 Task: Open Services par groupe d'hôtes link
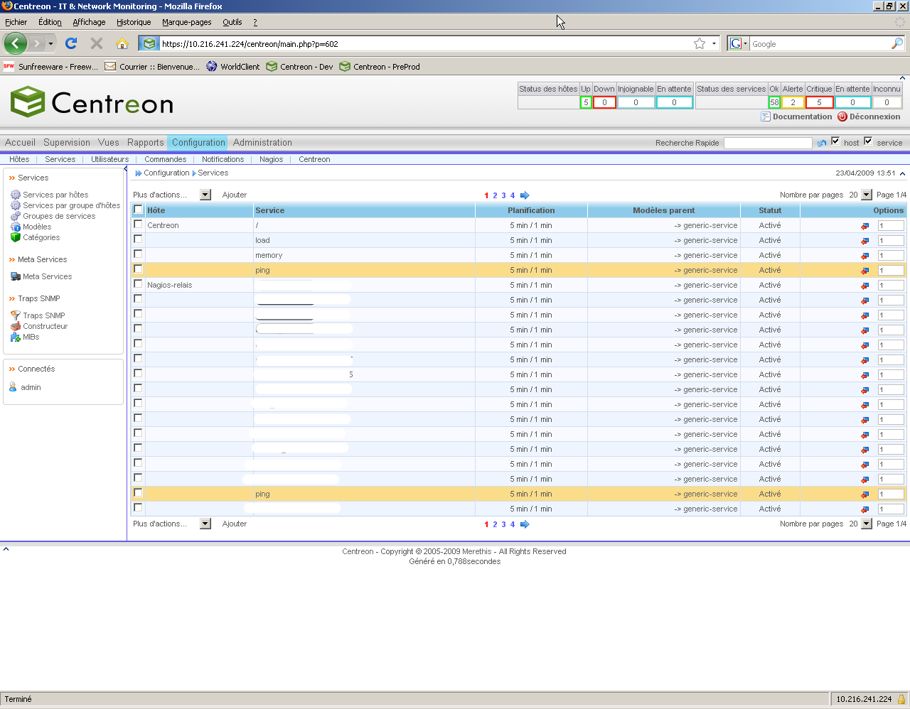(x=71, y=205)
